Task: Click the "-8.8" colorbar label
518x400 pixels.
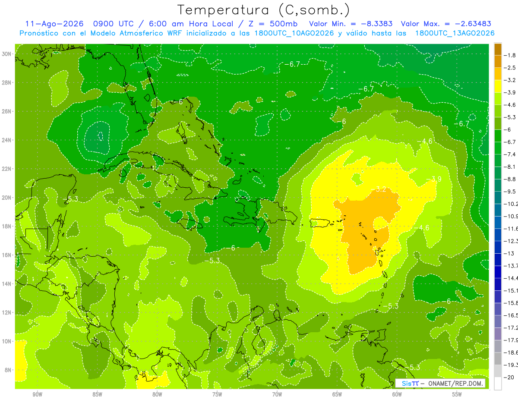Action: tap(510, 179)
